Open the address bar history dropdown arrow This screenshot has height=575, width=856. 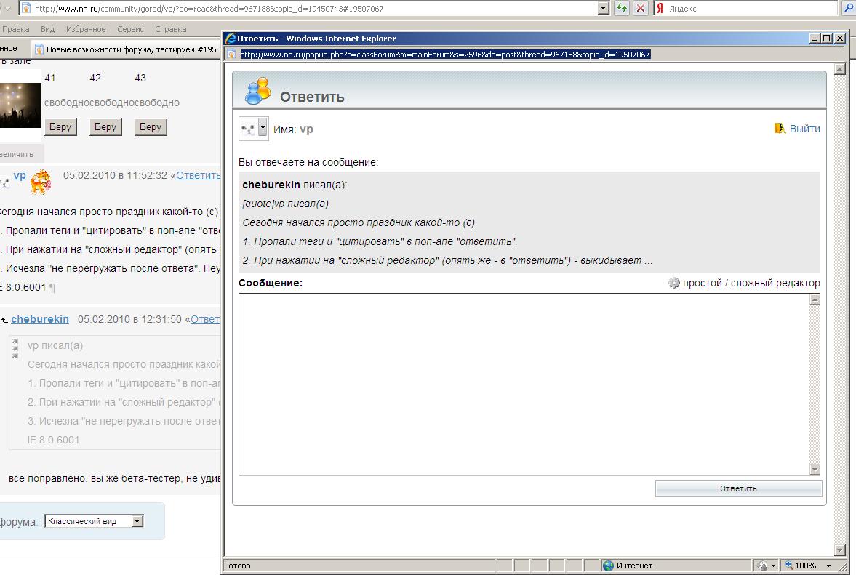[x=603, y=8]
